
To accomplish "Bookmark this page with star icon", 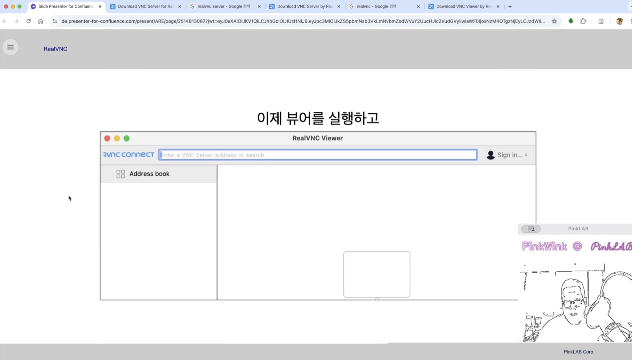I will tap(554, 21).
